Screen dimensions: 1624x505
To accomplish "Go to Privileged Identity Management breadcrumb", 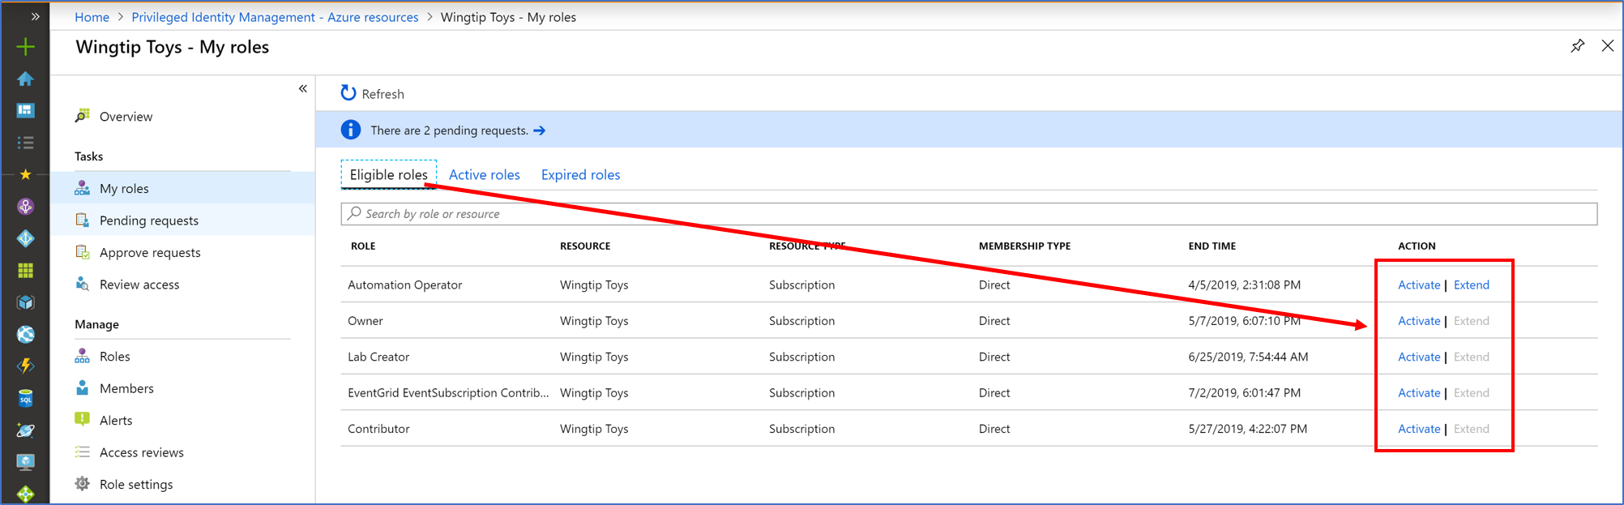I will click(x=275, y=17).
